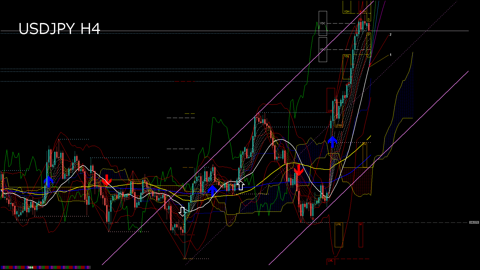Click the leftmost blue up arrow signal
480x270 pixels.
tap(48, 181)
